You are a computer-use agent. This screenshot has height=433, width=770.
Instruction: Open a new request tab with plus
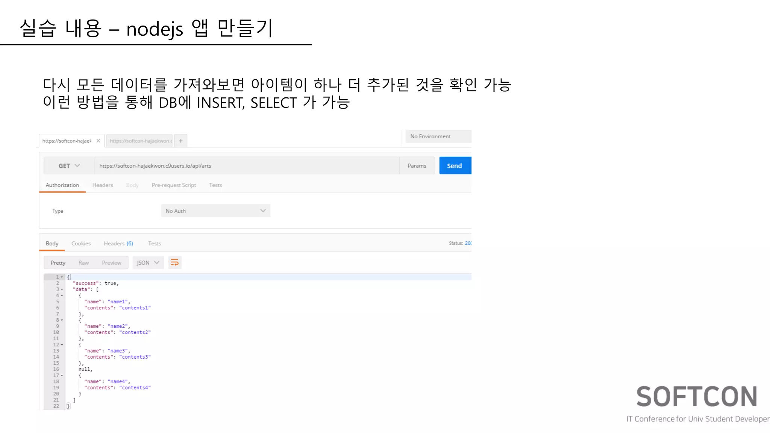(x=180, y=141)
